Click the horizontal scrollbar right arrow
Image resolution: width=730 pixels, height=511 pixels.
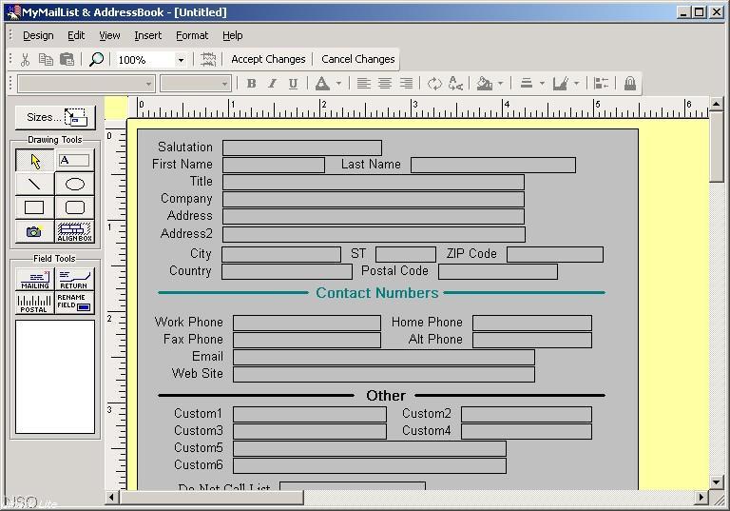tap(701, 498)
